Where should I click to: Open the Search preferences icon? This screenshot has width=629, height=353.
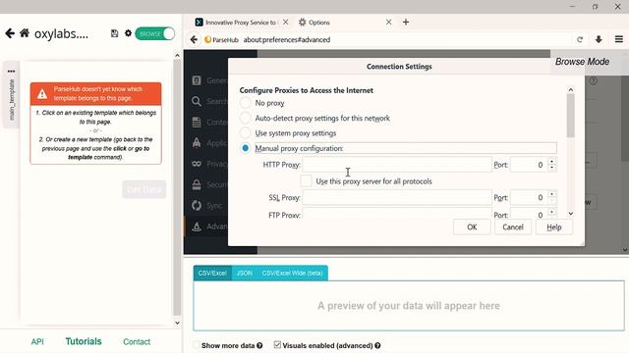tap(197, 101)
